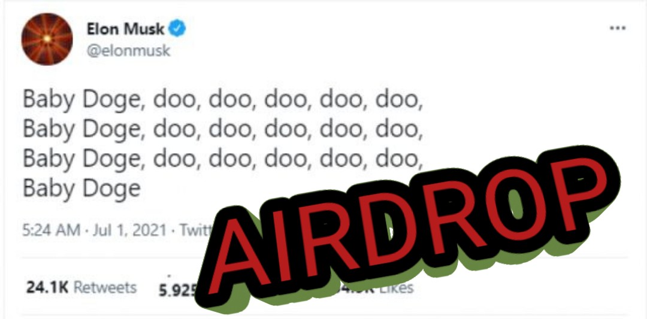Screen dimensions: 647x319
Task: Open the 5:24 AM timestamp link
Action: [x=51, y=230]
